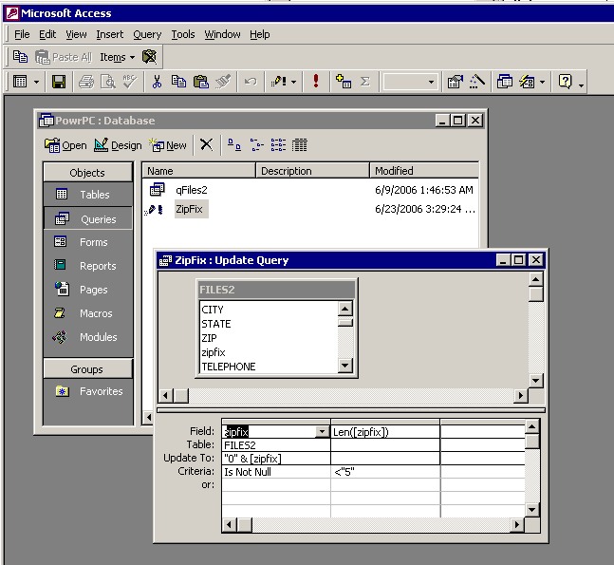
Task: Select Reports in the Objects list
Action: click(87, 266)
